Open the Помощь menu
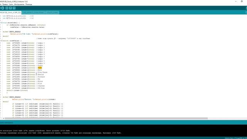The width and height of the screenshot is (247, 139). pyautogui.click(x=29, y=4)
